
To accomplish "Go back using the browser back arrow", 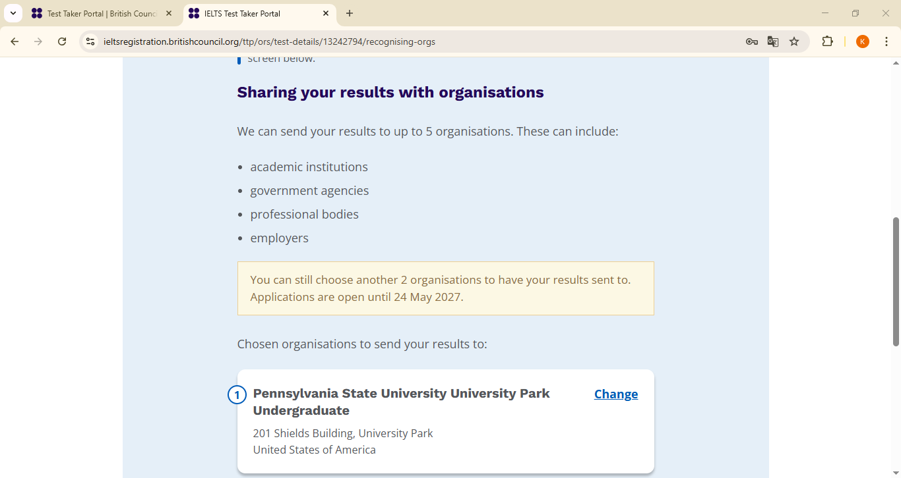I will point(15,41).
